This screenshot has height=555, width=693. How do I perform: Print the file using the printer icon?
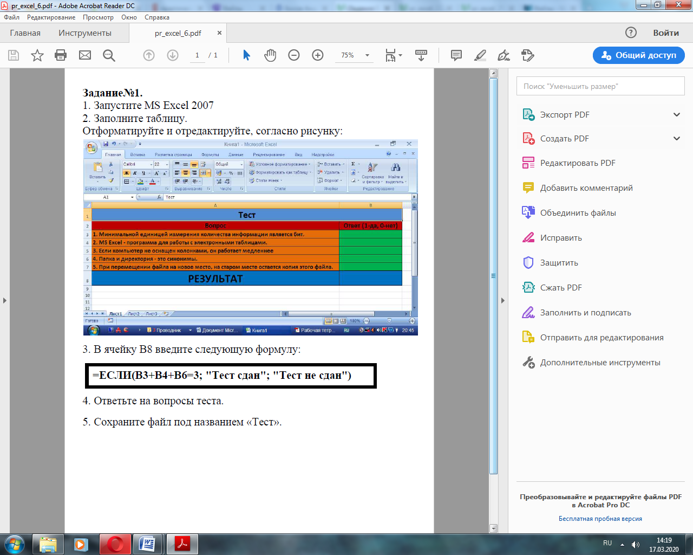(x=61, y=55)
